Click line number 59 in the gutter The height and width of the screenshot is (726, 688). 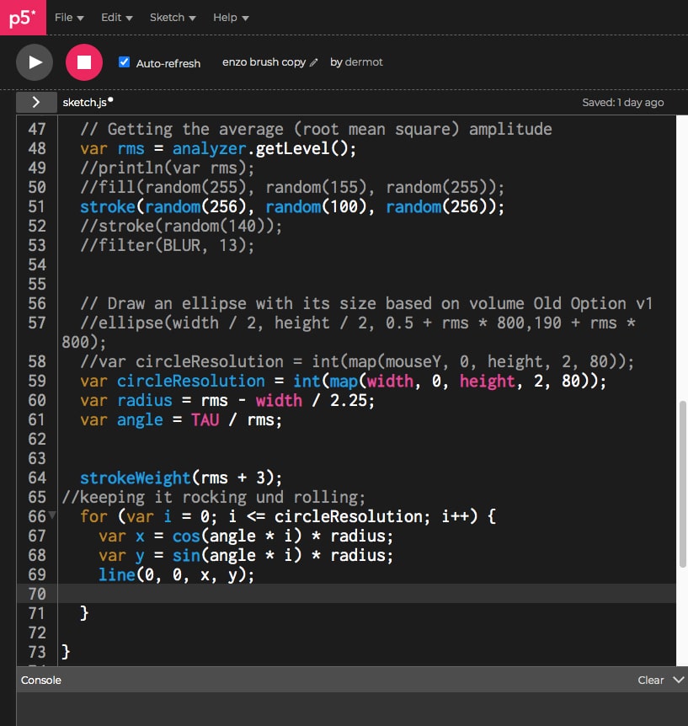point(37,381)
